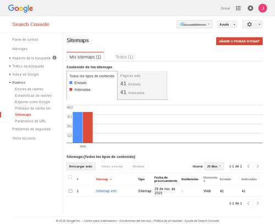Click Indexadas column header
The height and width of the screenshot is (224, 275).
[249, 179]
